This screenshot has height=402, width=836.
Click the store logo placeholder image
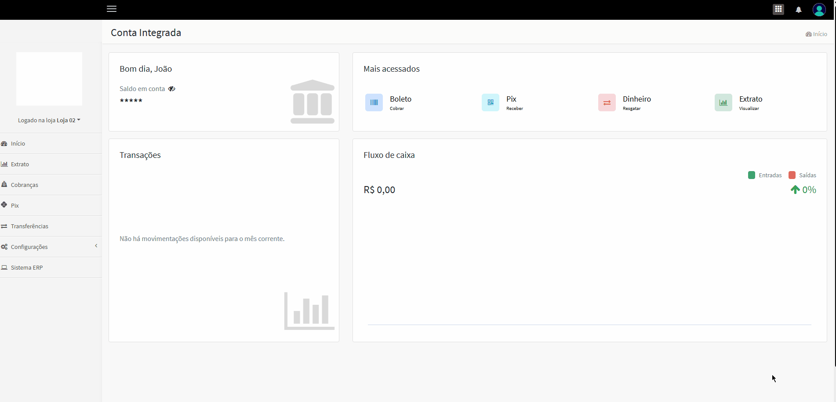tap(49, 79)
